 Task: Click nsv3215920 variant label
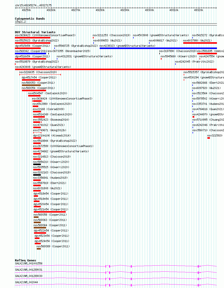coord(215,135)
